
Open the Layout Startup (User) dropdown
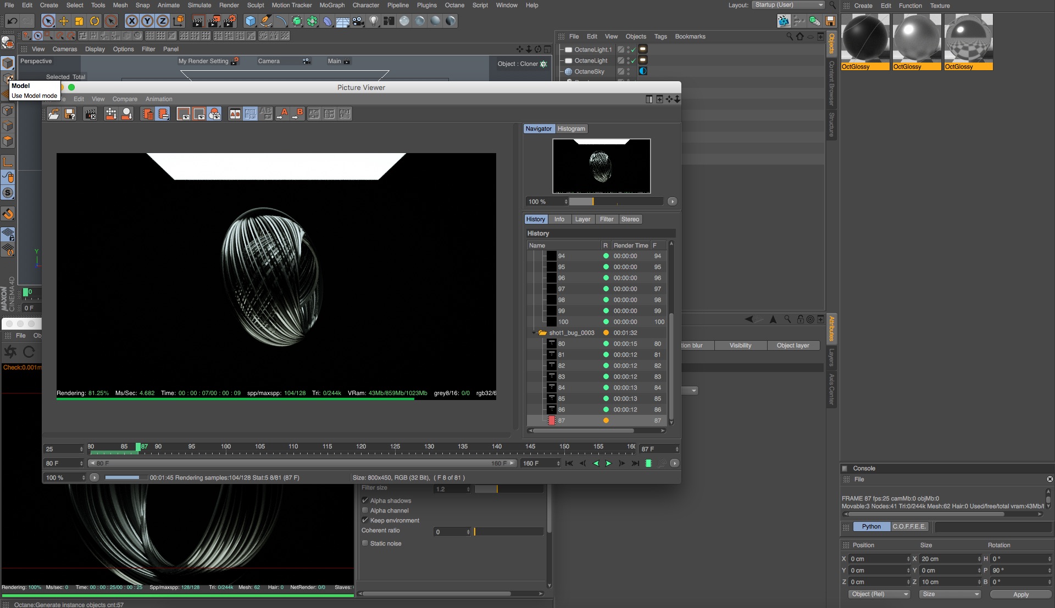789,5
